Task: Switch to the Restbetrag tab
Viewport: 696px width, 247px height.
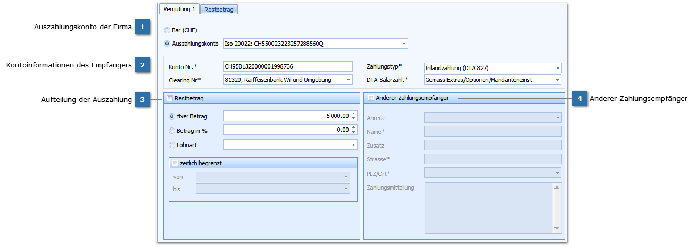Action: click(220, 9)
